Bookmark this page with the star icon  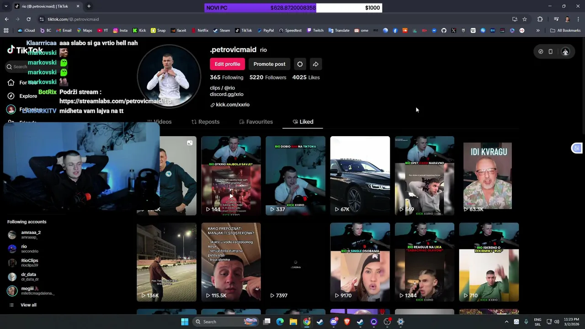tap(525, 19)
